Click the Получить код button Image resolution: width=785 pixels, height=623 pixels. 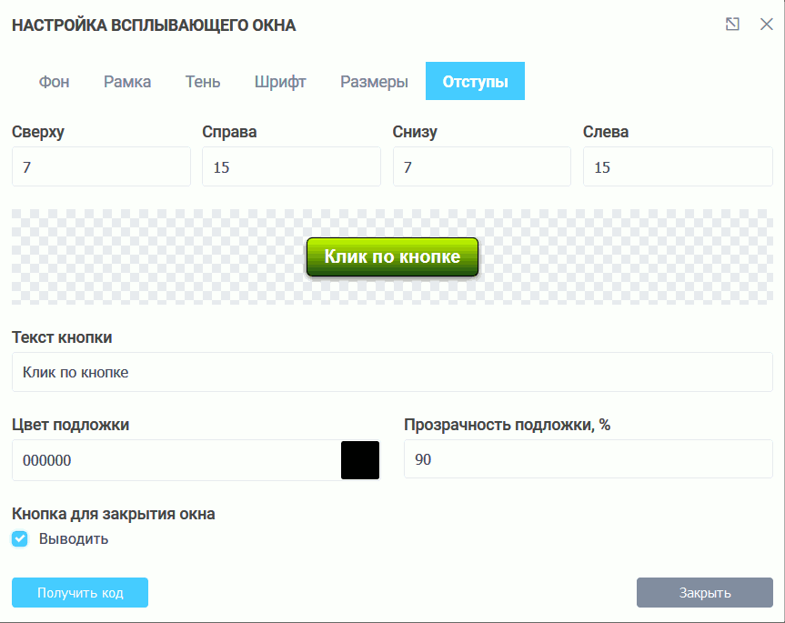tap(79, 592)
